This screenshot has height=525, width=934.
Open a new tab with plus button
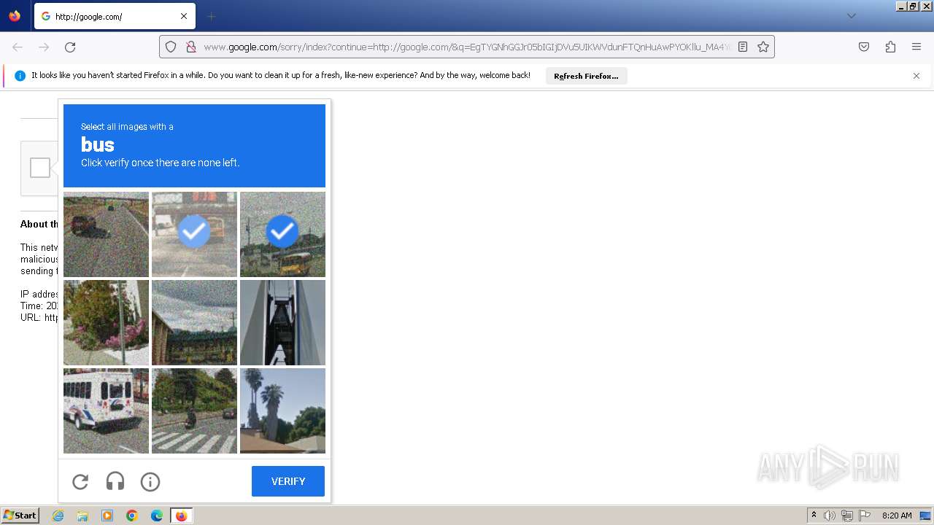(212, 16)
